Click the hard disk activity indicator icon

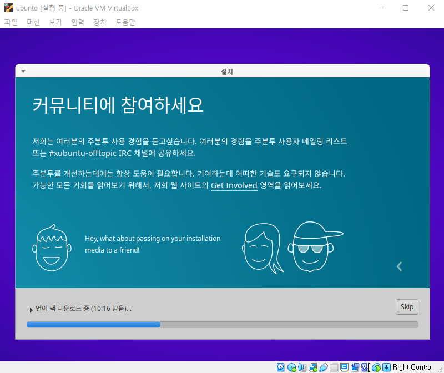(281, 367)
